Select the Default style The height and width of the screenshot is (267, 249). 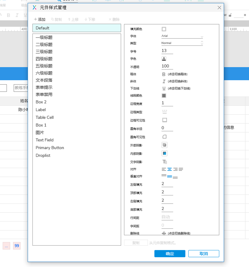(x=77, y=28)
